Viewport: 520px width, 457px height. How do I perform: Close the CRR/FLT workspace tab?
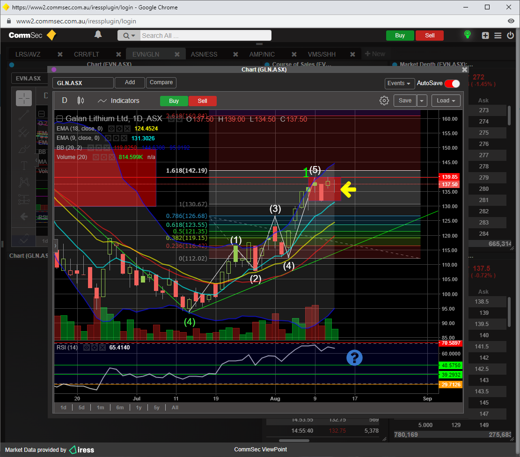pyautogui.click(x=118, y=54)
